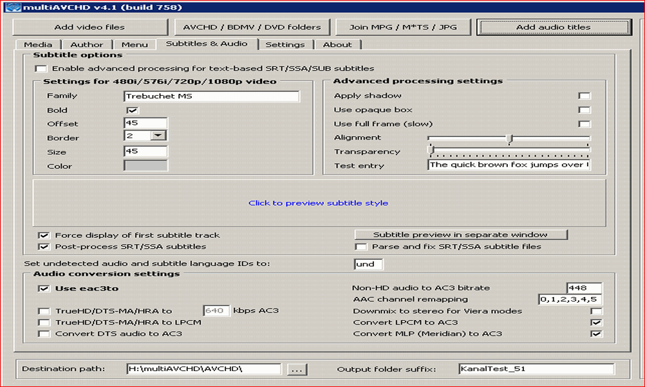645x387 pixels.
Task: Browse destination path with the ... button
Action: tap(297, 370)
